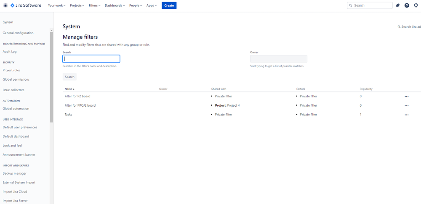
Task: Click the Owner column header in table
Action: pyautogui.click(x=163, y=89)
